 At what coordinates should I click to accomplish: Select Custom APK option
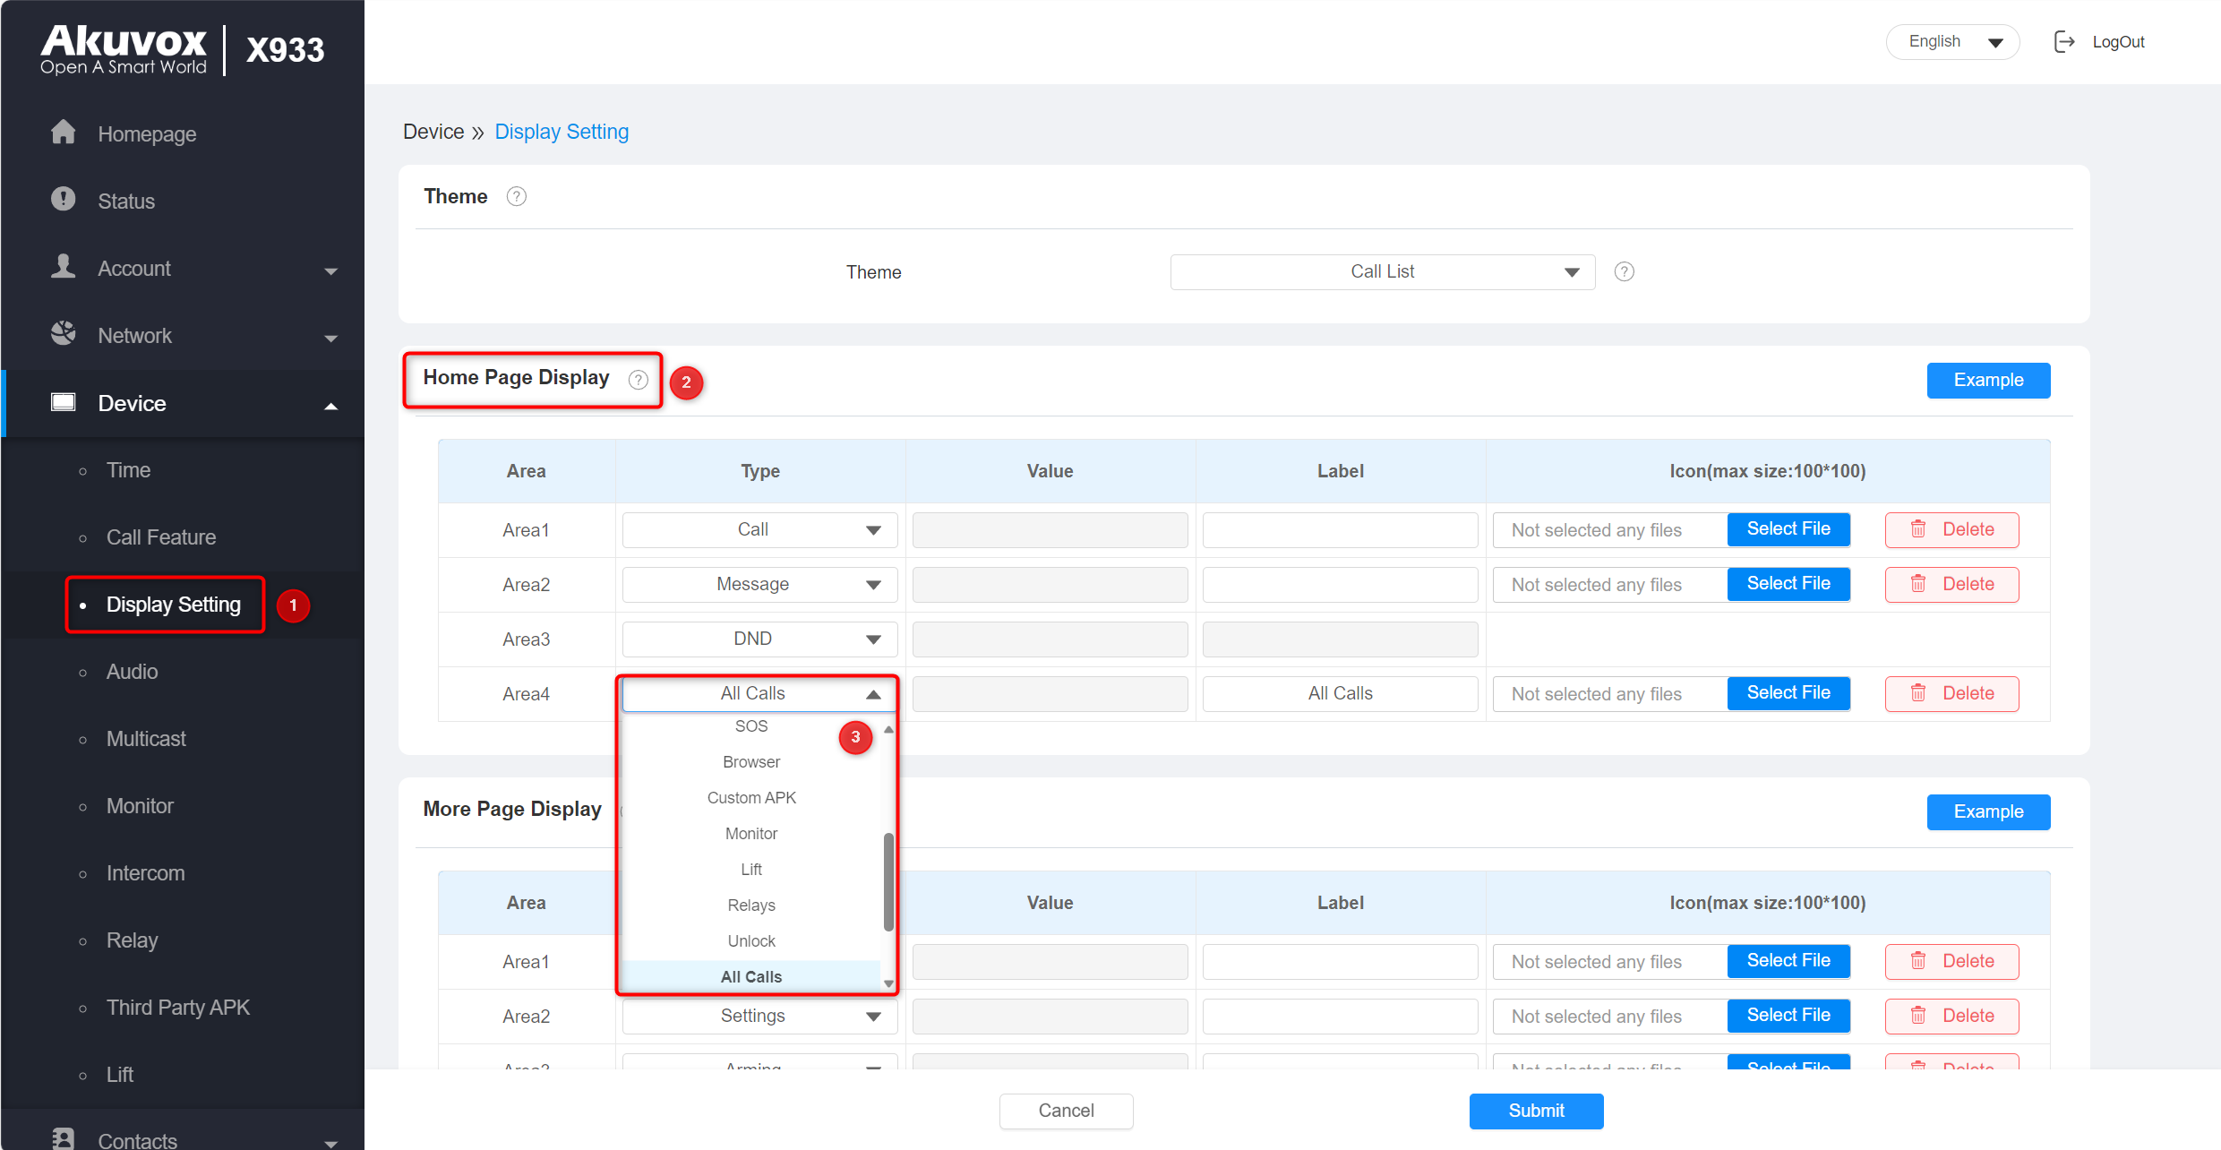(x=751, y=798)
